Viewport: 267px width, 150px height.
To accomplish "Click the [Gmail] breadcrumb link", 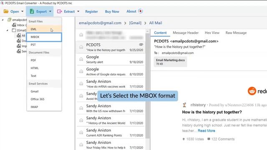I will (x=135, y=23).
